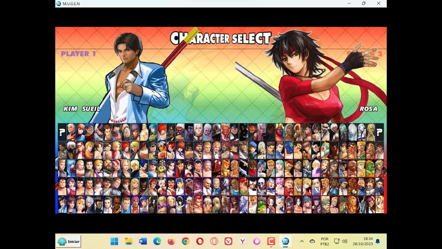Click the ROSA name label

point(368,109)
